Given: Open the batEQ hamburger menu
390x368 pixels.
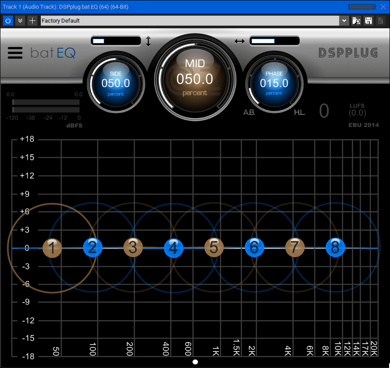Looking at the screenshot, I should tap(15, 53).
